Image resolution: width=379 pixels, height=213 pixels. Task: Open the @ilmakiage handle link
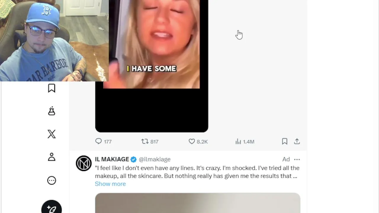[x=155, y=159]
